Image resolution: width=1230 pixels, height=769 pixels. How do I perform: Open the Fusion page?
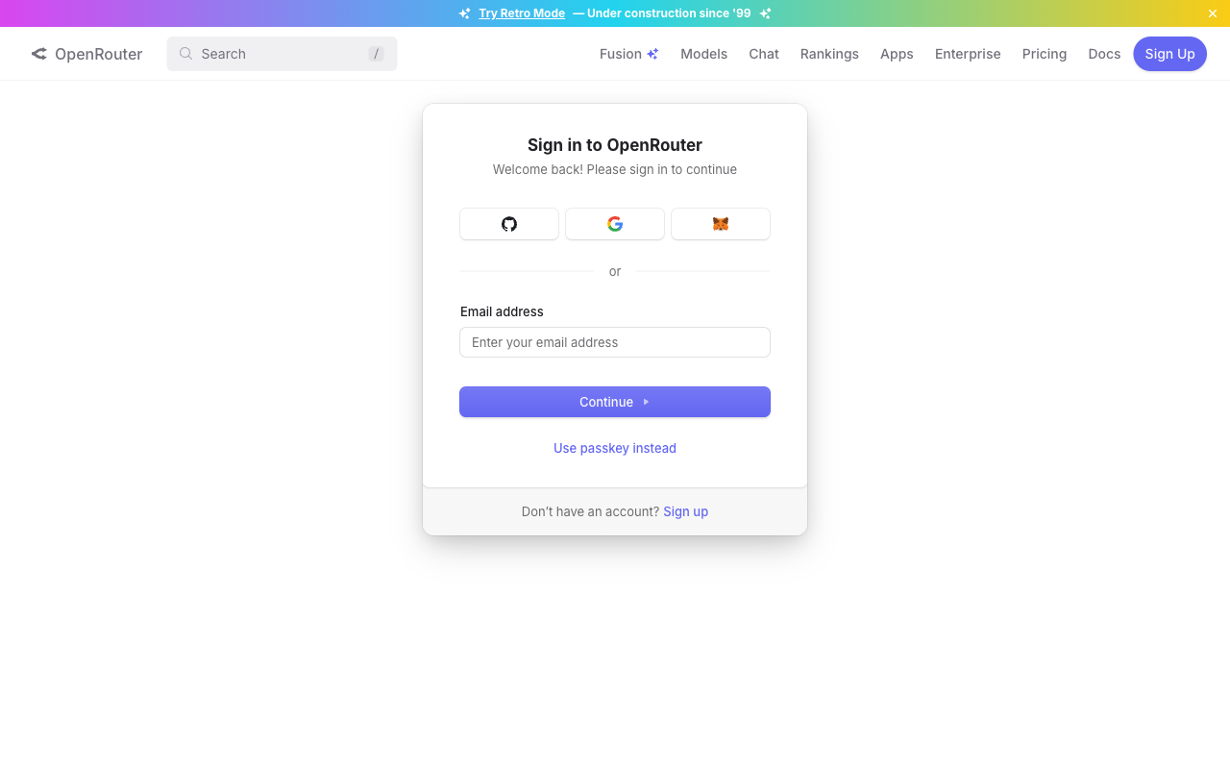point(620,54)
